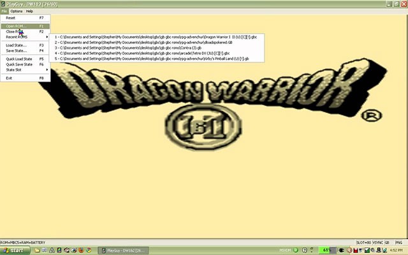408x255 pixels.
Task: Expand hidden tray icons arrow
Action: click(349, 251)
